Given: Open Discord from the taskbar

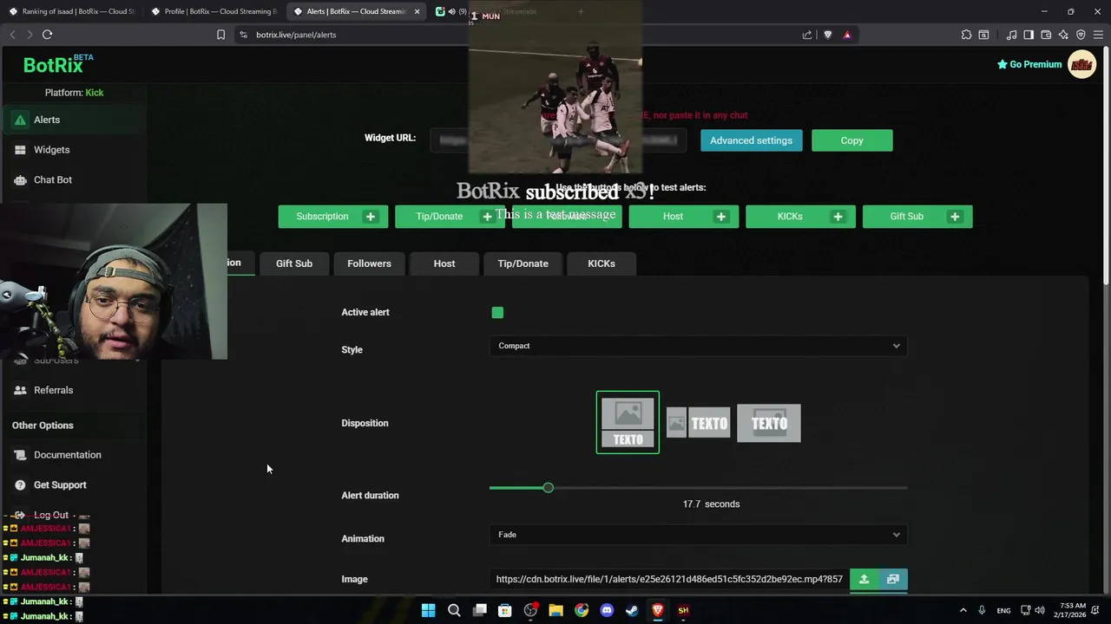Looking at the screenshot, I should point(607,610).
